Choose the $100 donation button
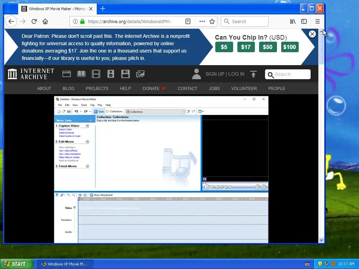Viewport: 359px width, 269px height. point(290,47)
